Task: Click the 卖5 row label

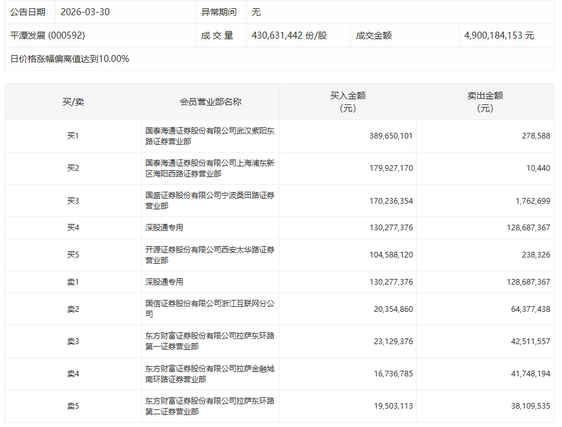Action: coord(73,406)
